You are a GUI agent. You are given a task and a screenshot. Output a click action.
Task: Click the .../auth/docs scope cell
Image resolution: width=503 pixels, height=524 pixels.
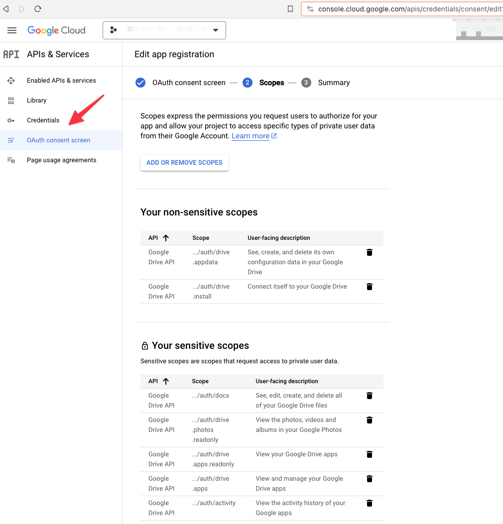pos(210,396)
